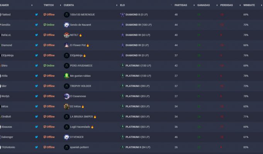Open Flakked's Twitter profile icon
The image size is (263, 154).
click(37, 15)
